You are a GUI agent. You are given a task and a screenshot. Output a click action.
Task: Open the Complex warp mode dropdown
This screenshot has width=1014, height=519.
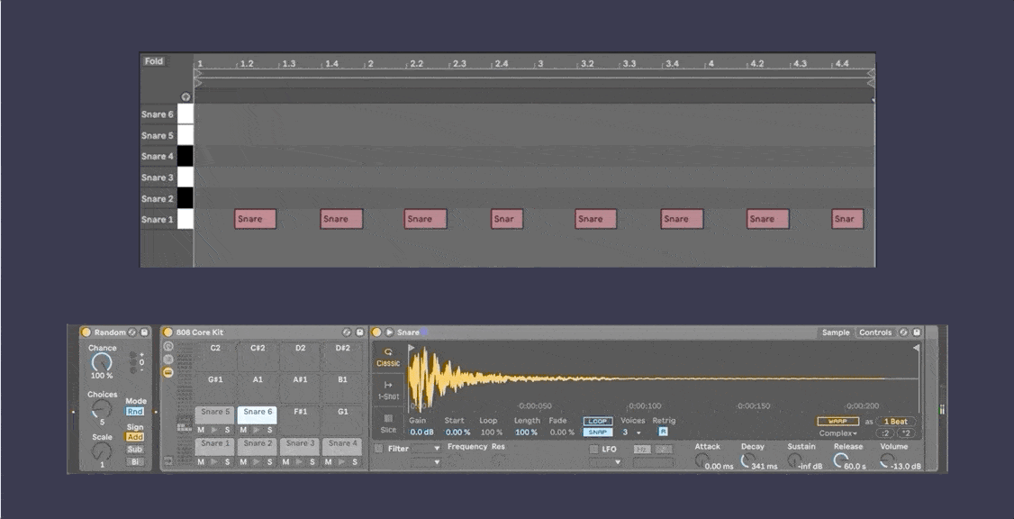click(838, 432)
